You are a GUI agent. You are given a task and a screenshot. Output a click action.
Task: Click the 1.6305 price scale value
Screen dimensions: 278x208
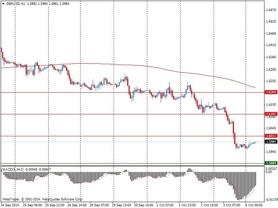coord(271,70)
